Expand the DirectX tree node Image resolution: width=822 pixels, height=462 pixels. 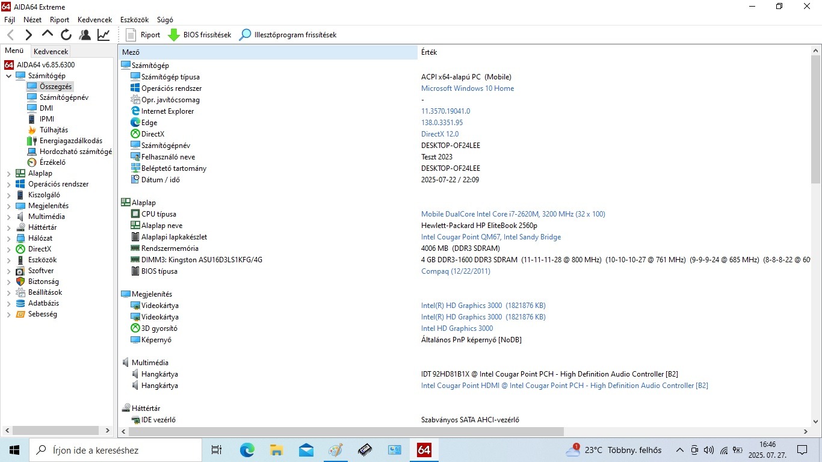point(8,249)
